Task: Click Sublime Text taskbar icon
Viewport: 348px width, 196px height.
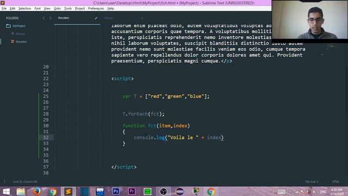Action: (68, 191)
